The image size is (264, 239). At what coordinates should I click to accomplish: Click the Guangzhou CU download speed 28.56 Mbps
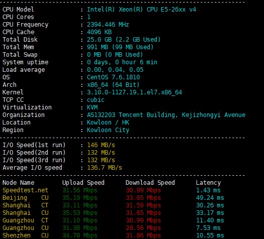click(143, 228)
